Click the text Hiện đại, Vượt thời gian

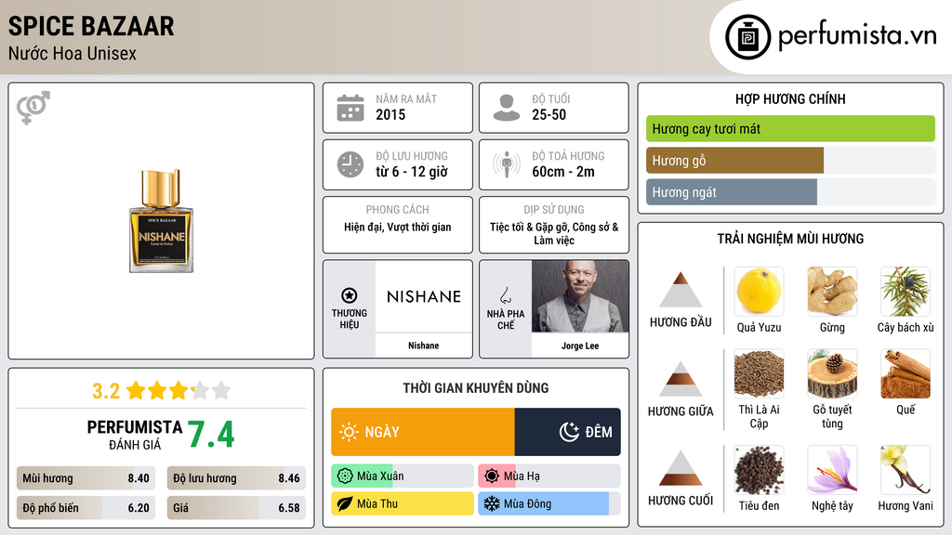pos(398,228)
